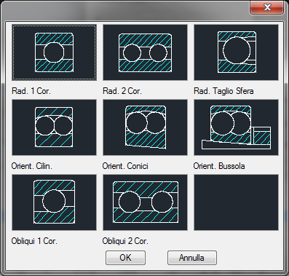Select the Rad. 1 Cor. bearing thumbnail
The height and width of the screenshot is (276, 289).
(x=54, y=52)
